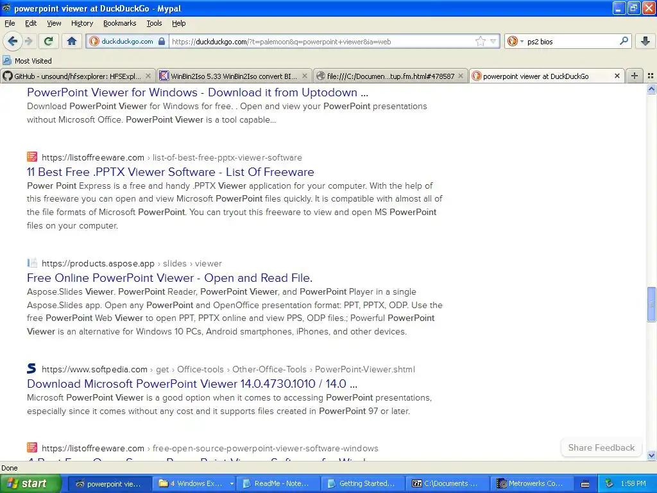
Task: Click the Aspose favicon icon
Action: [x=32, y=263]
